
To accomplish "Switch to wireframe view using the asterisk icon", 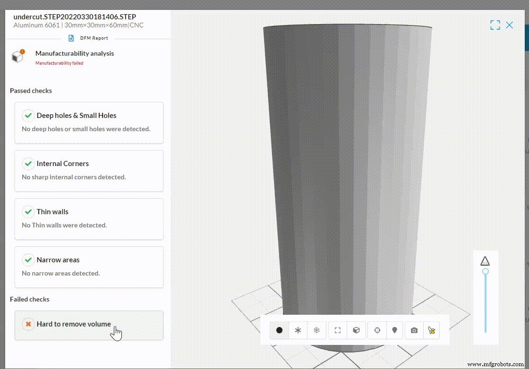I will [298, 330].
